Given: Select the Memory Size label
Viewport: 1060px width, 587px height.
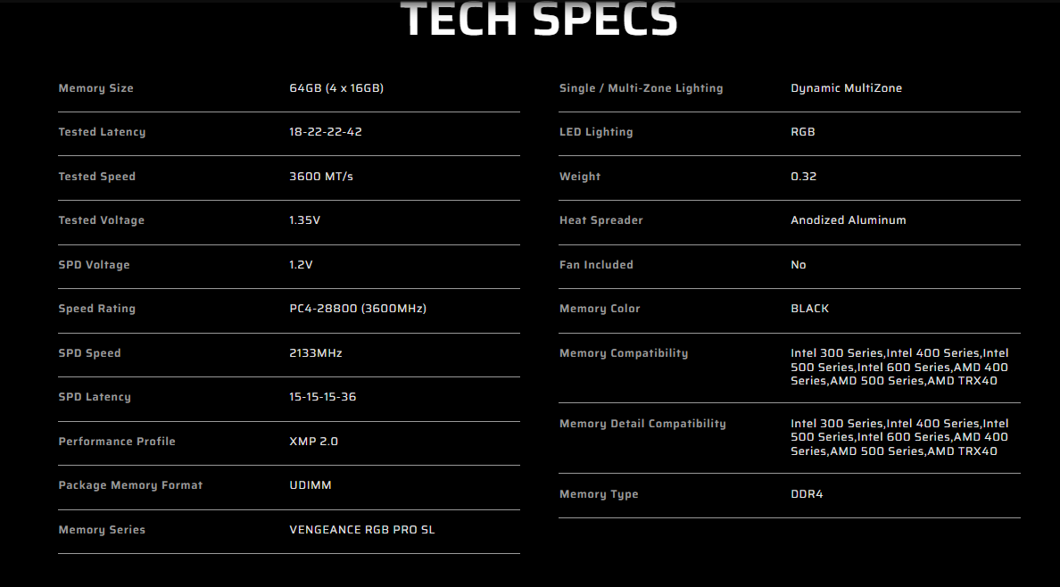Looking at the screenshot, I should point(96,88).
